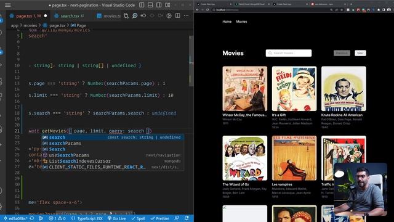The width and height of the screenshot is (394, 222).
Task: Click 'getMovies' on line 21
Action: point(54,131)
